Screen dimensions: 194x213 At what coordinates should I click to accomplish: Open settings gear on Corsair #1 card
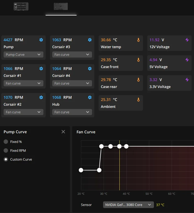tap(41, 69)
